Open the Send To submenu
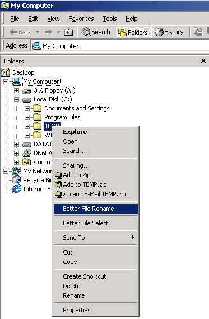The width and height of the screenshot is (209, 319). pos(96,238)
